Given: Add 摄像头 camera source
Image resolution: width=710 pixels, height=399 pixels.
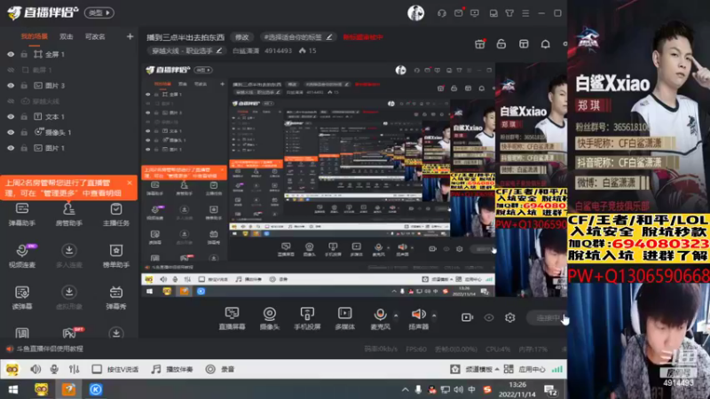Looking at the screenshot, I should [270, 318].
